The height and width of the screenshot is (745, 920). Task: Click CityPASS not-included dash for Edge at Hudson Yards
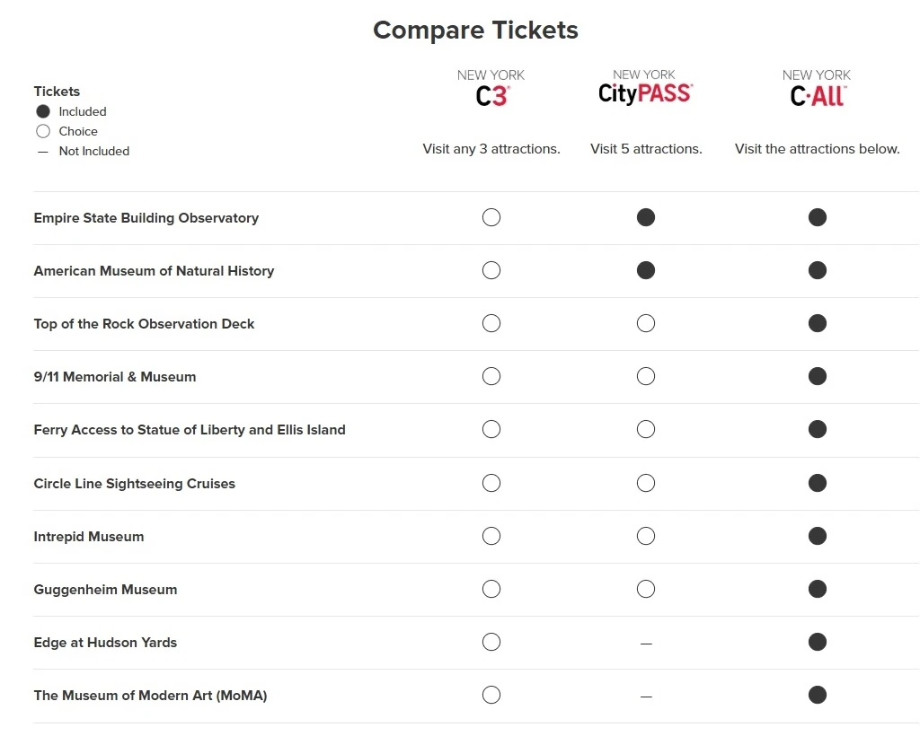tap(646, 644)
